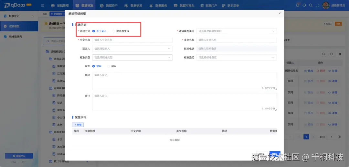Open the 逻辑模型类目 dropdown
Viewport: 349px width, 167px height.
(237, 31)
